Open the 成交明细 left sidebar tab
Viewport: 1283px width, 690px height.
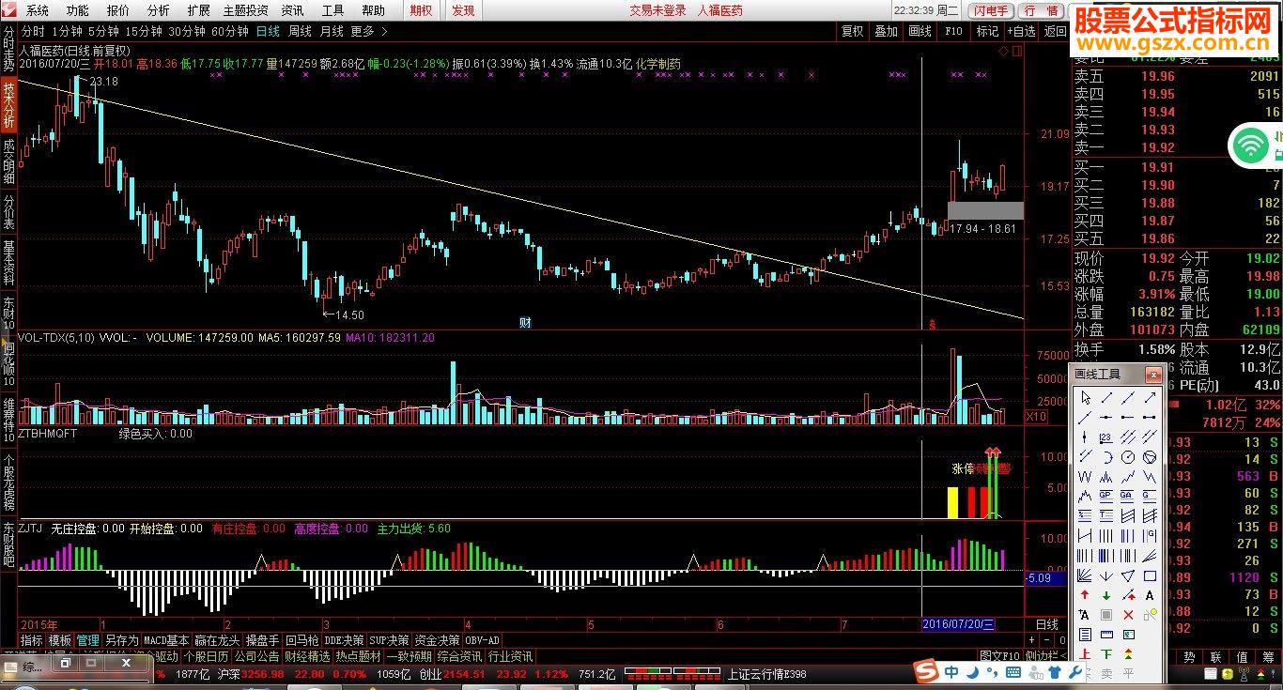coord(8,161)
